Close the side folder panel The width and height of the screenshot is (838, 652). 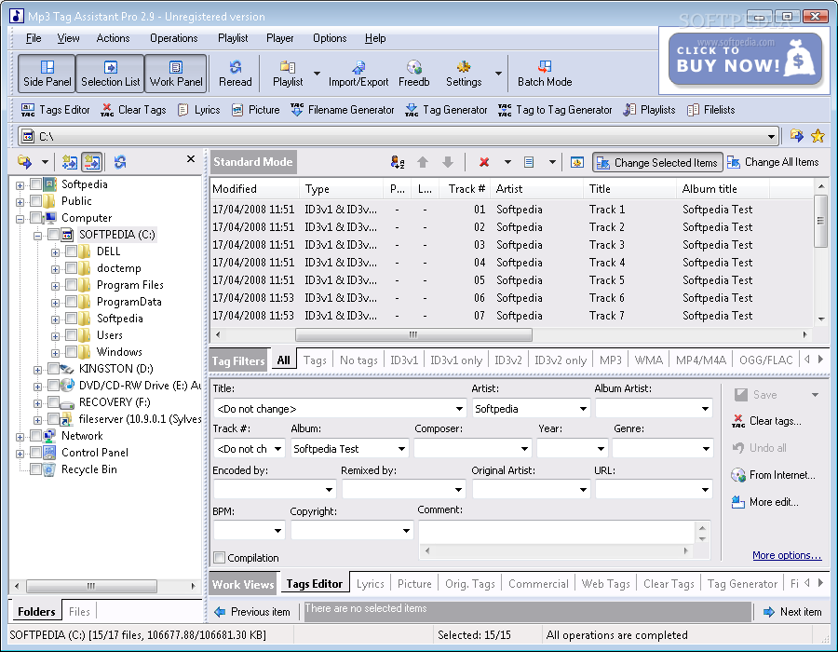click(x=191, y=158)
